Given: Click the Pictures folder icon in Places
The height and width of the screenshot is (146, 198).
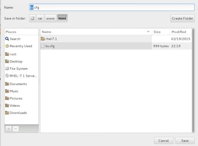Looking at the screenshot, I should [x=7, y=98].
